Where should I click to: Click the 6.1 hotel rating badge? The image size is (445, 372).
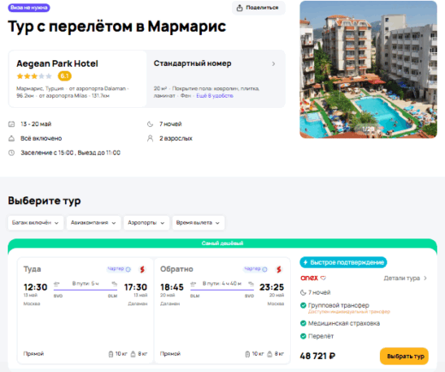pyautogui.click(x=64, y=76)
